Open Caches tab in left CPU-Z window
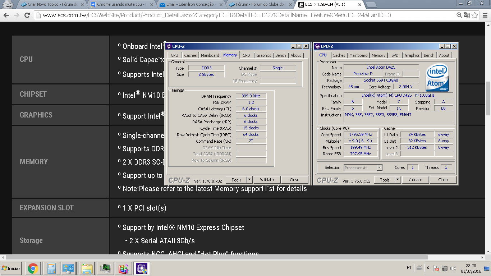491x276 pixels. (x=190, y=55)
